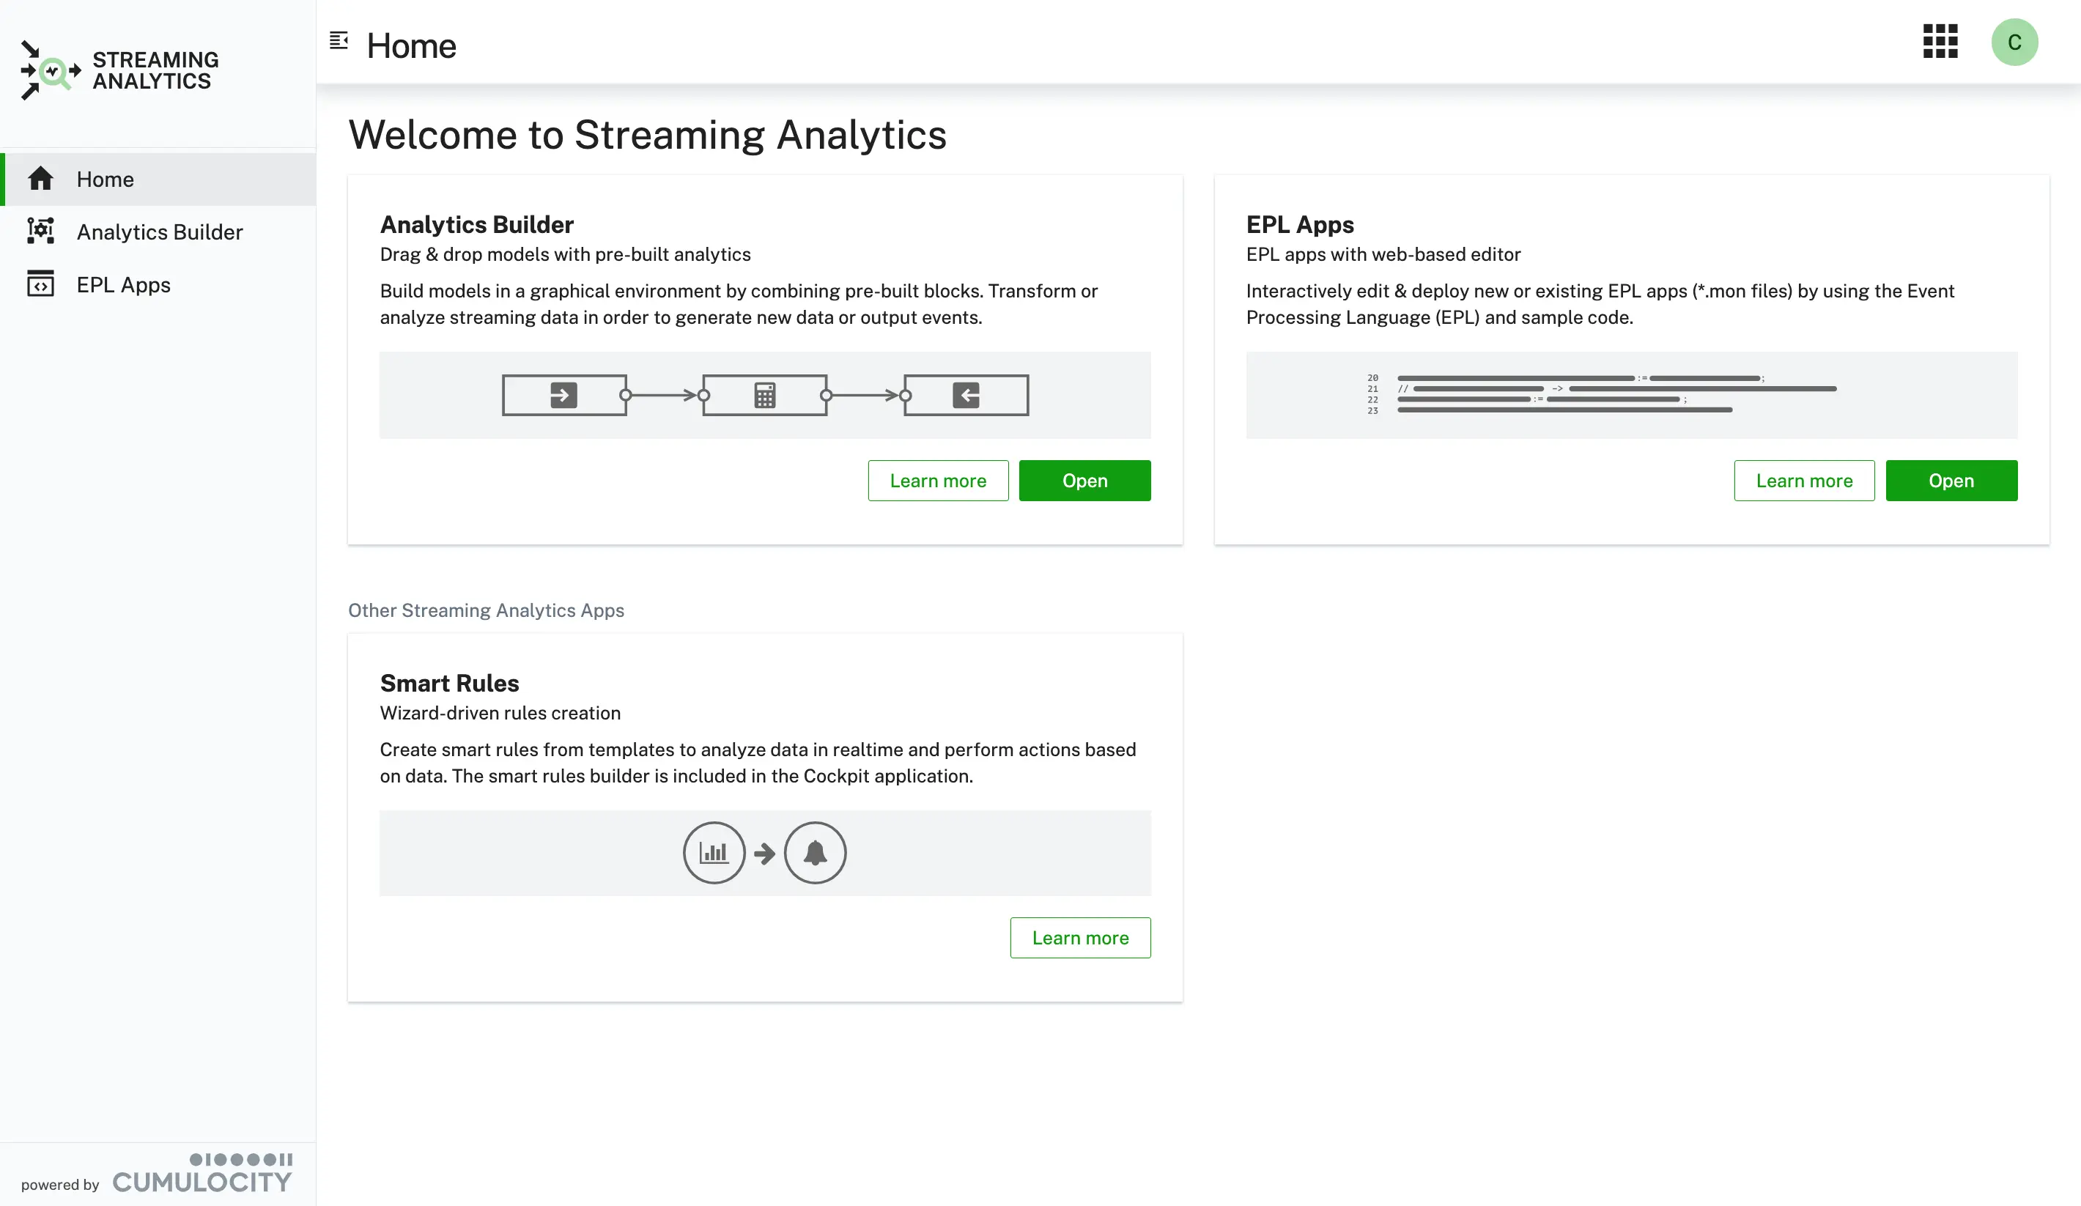Select Analytics Builder in the sidebar
The image size is (2081, 1206).
point(159,230)
